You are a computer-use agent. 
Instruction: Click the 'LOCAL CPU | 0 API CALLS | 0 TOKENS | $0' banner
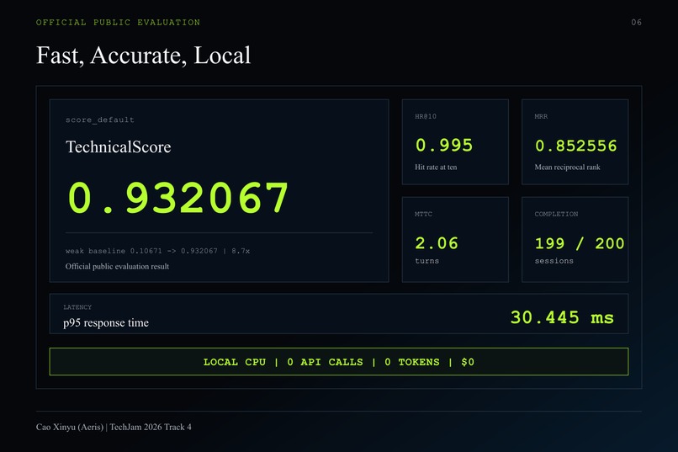(339, 362)
